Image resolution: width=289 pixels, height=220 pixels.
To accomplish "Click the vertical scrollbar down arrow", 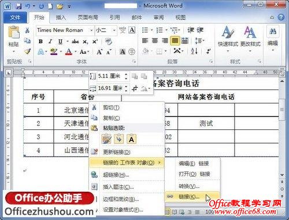I will (x=282, y=175).
